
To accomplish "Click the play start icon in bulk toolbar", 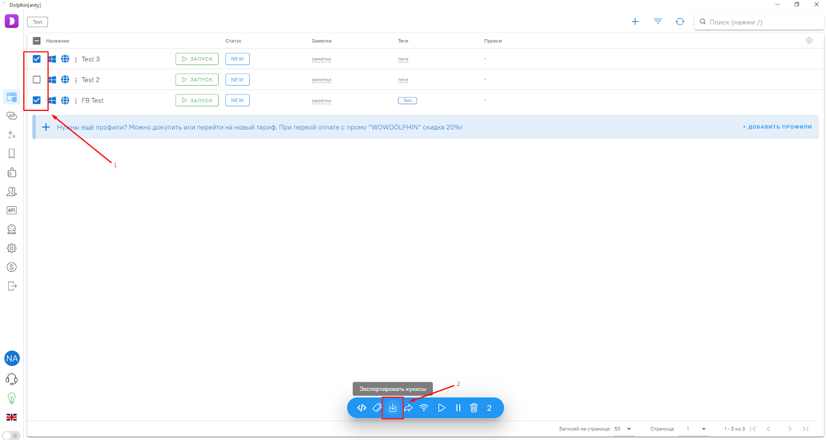I will 441,408.
